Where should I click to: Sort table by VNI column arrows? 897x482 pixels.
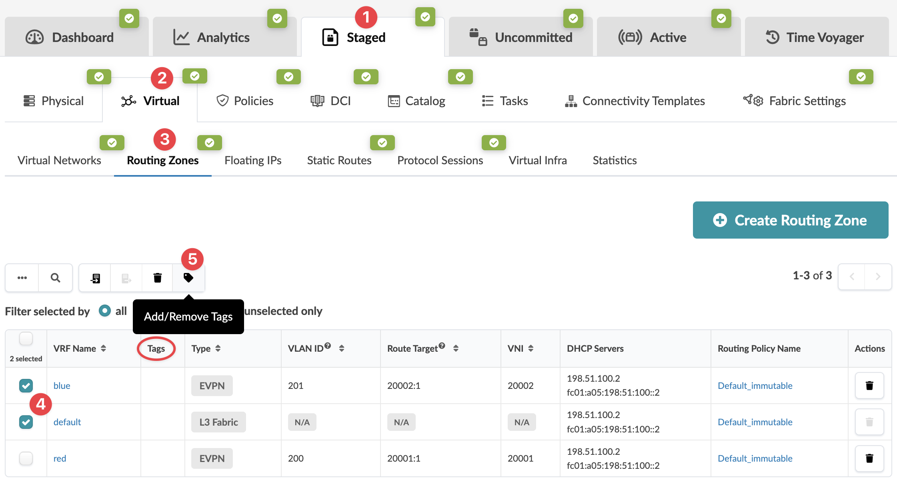pyautogui.click(x=531, y=349)
